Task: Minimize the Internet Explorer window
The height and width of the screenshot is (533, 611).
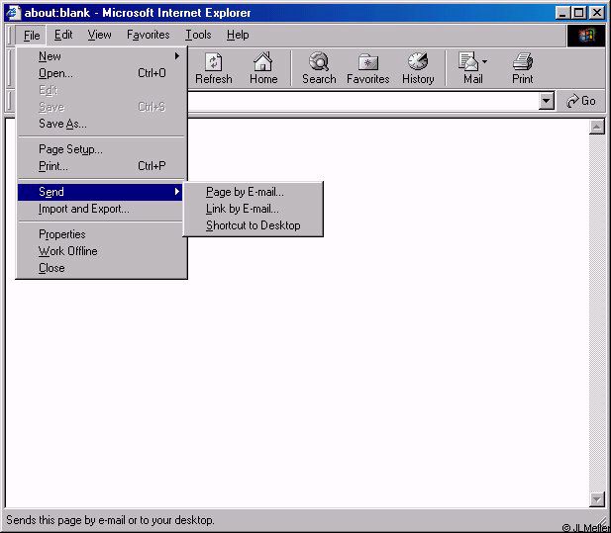Action: [562, 13]
